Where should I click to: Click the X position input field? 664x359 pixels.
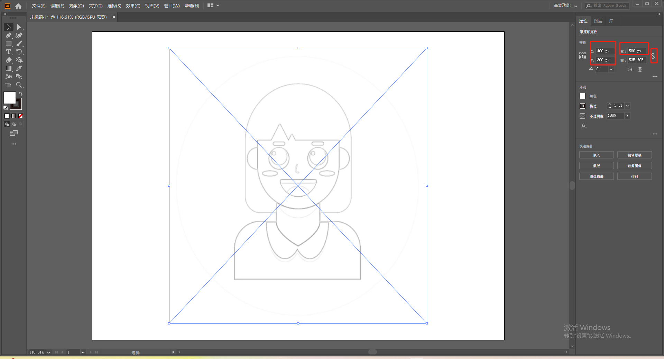point(605,51)
